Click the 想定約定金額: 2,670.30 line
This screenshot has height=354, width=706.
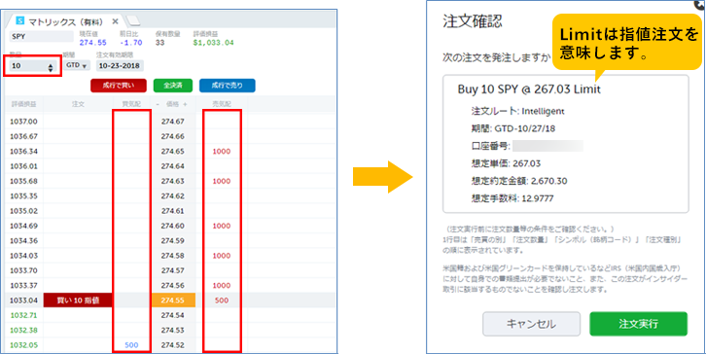coord(519,181)
